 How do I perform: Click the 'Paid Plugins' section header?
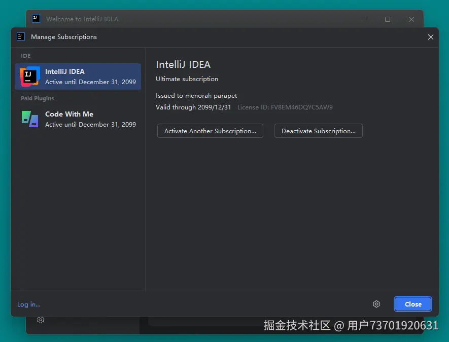coord(37,98)
